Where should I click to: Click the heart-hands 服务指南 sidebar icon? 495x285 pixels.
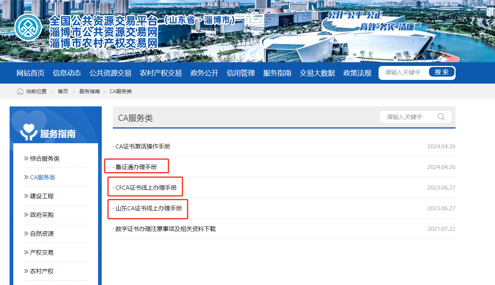tap(28, 133)
